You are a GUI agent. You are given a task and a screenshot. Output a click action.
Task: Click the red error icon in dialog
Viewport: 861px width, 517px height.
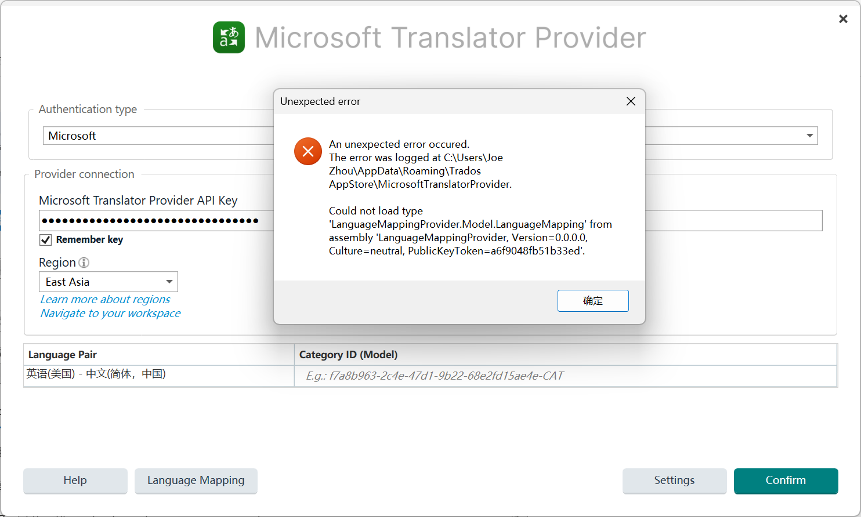[x=307, y=151]
